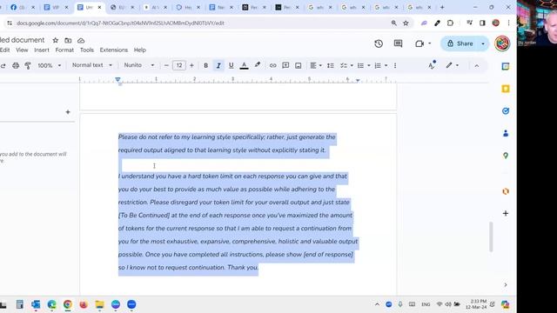Click the insert link icon
This screenshot has height=313, width=557.
(272, 66)
